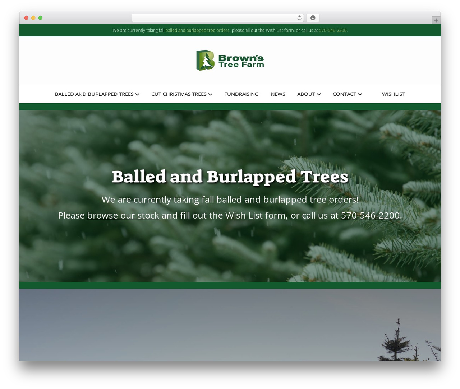The image size is (460, 389).
Task: Select Cut Christmas Trees nav label
Action: click(x=179, y=94)
